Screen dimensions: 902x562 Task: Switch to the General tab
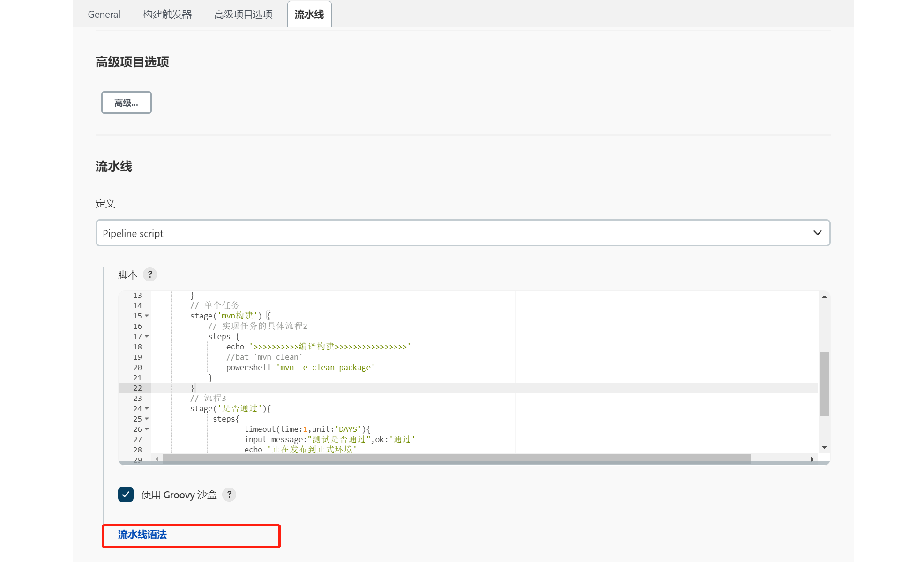pos(104,15)
